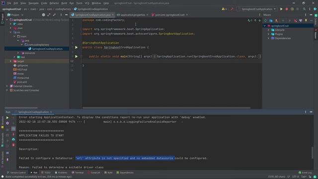This screenshot has width=318, height=179.
Task: Expand External Libraries node
Action: coord(7,86)
